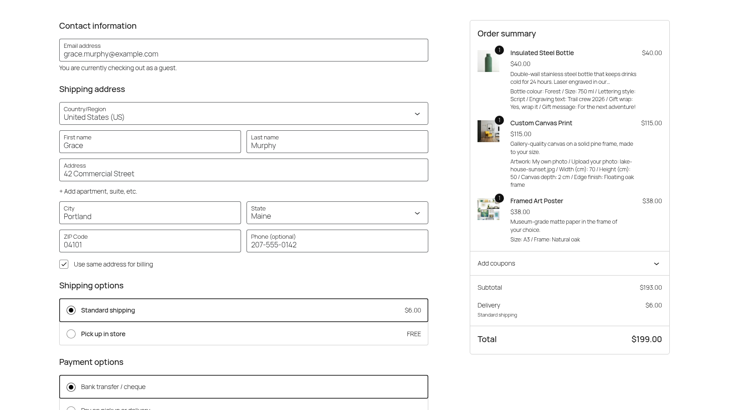
Task: Click the Address field with 42 Commercial Street
Action: pyautogui.click(x=244, y=170)
